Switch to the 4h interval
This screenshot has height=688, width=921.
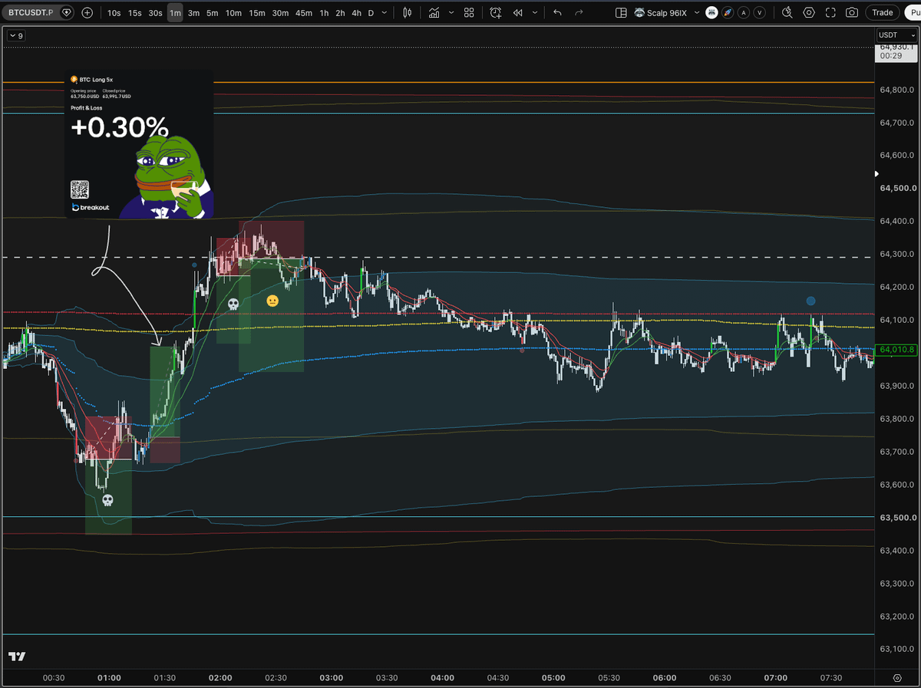tap(356, 12)
